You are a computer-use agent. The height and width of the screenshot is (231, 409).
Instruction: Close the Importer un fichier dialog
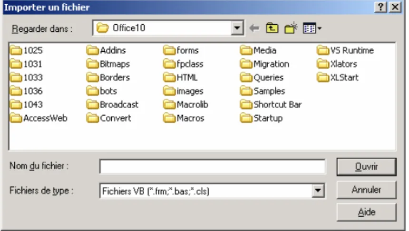point(395,7)
